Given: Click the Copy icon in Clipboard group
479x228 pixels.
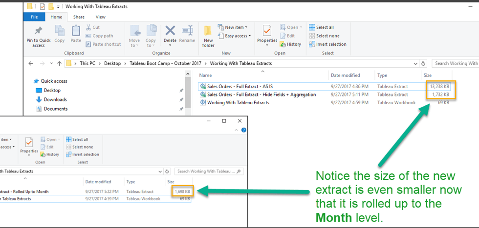Looking at the screenshot, I should tap(60, 32).
